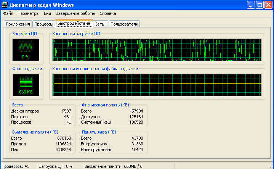Viewport: 274px width, 169px height.
Task: Click the Системный кэш value 136520
Action: pyautogui.click(x=136, y=122)
